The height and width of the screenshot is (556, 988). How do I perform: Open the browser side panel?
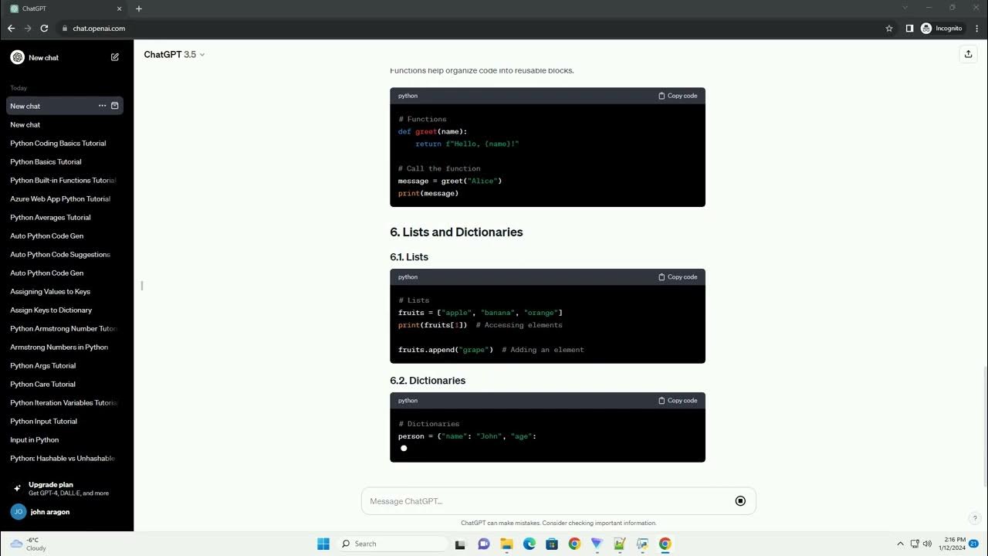(x=909, y=29)
